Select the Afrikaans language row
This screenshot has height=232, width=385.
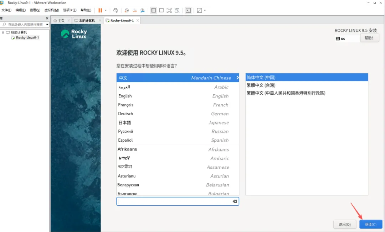pyautogui.click(x=178, y=149)
